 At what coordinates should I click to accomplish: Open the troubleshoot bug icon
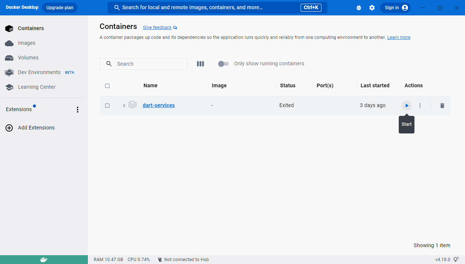(359, 8)
